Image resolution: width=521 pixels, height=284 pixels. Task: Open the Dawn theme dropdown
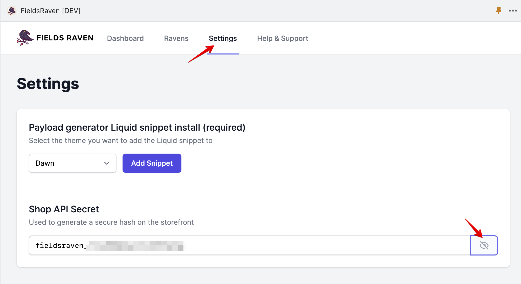click(x=73, y=163)
